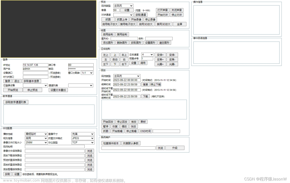Screen dimensions: 290x183
Task: Click 启用绘制 button
Action: point(108,35)
